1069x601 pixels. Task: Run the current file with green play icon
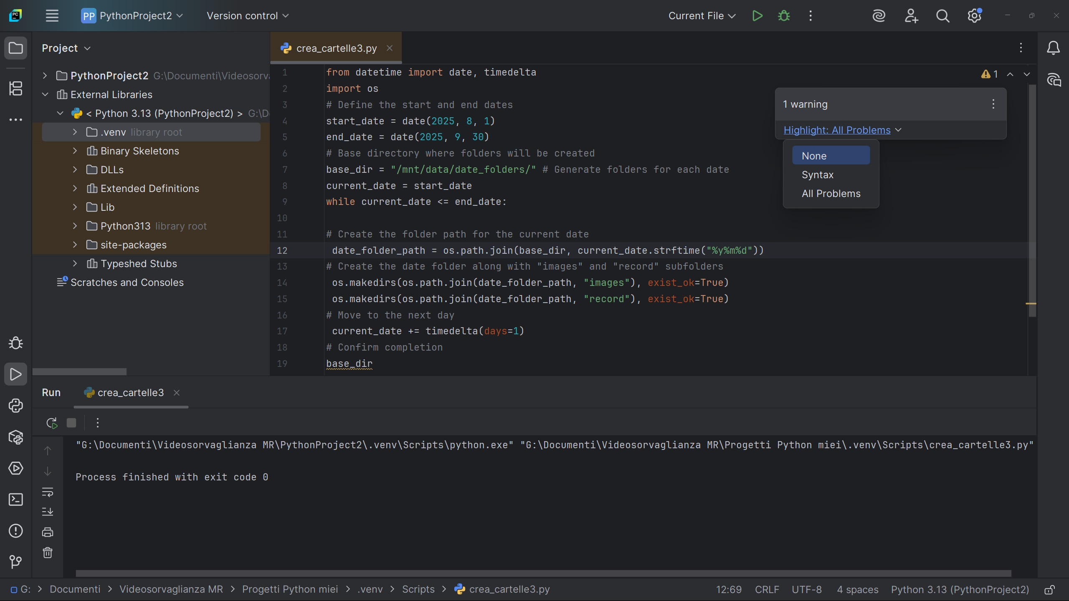click(x=757, y=16)
